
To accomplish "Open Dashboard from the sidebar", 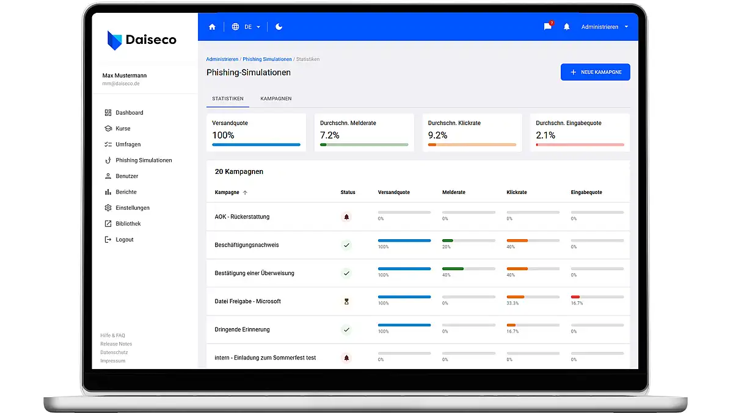I will 129,113.
